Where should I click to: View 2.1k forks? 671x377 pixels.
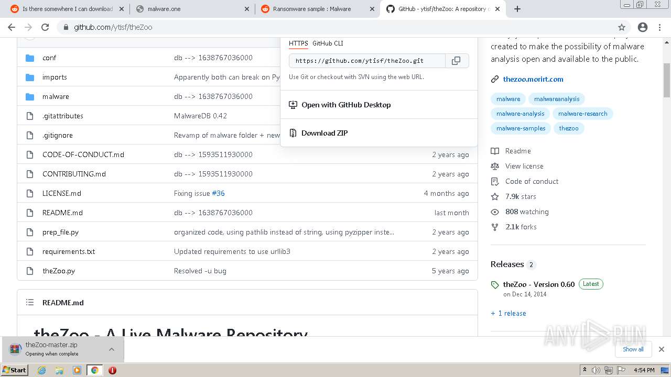pyautogui.click(x=521, y=227)
